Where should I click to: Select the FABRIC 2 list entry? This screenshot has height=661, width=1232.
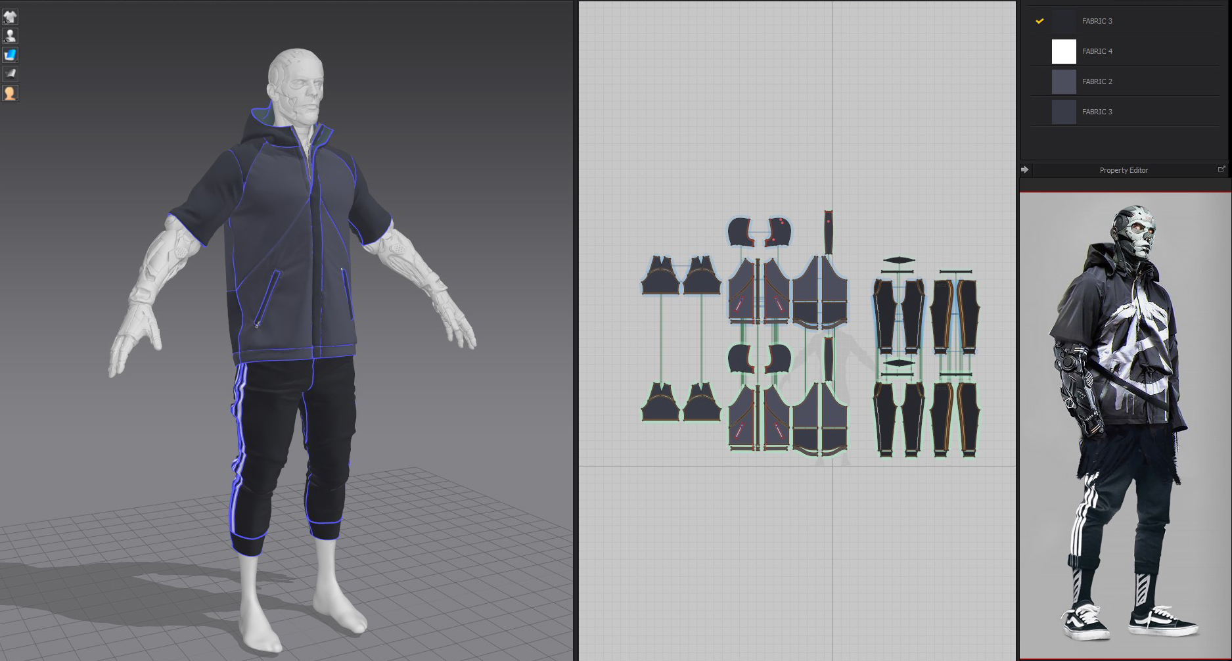(x=1097, y=81)
